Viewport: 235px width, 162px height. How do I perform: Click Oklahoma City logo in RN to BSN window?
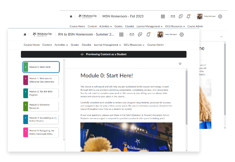pos(42,34)
